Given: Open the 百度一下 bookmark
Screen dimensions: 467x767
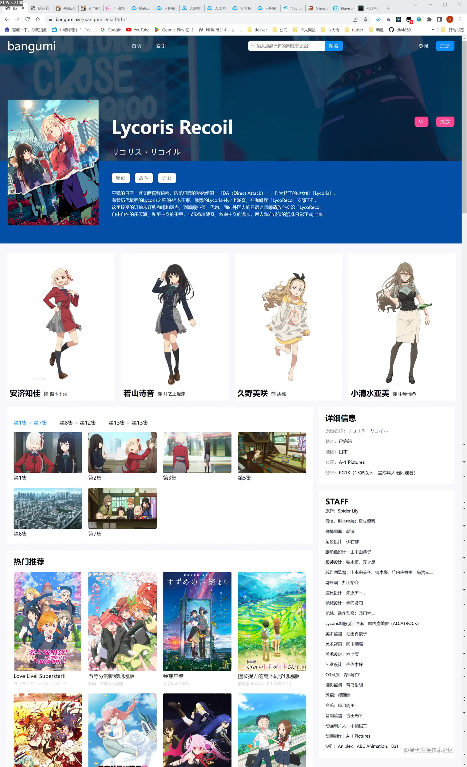Looking at the screenshot, I should [x=26, y=30].
